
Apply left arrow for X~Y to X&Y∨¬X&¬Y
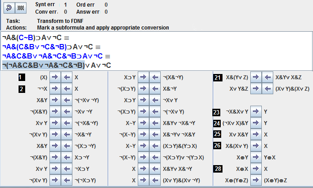click(155, 123)
